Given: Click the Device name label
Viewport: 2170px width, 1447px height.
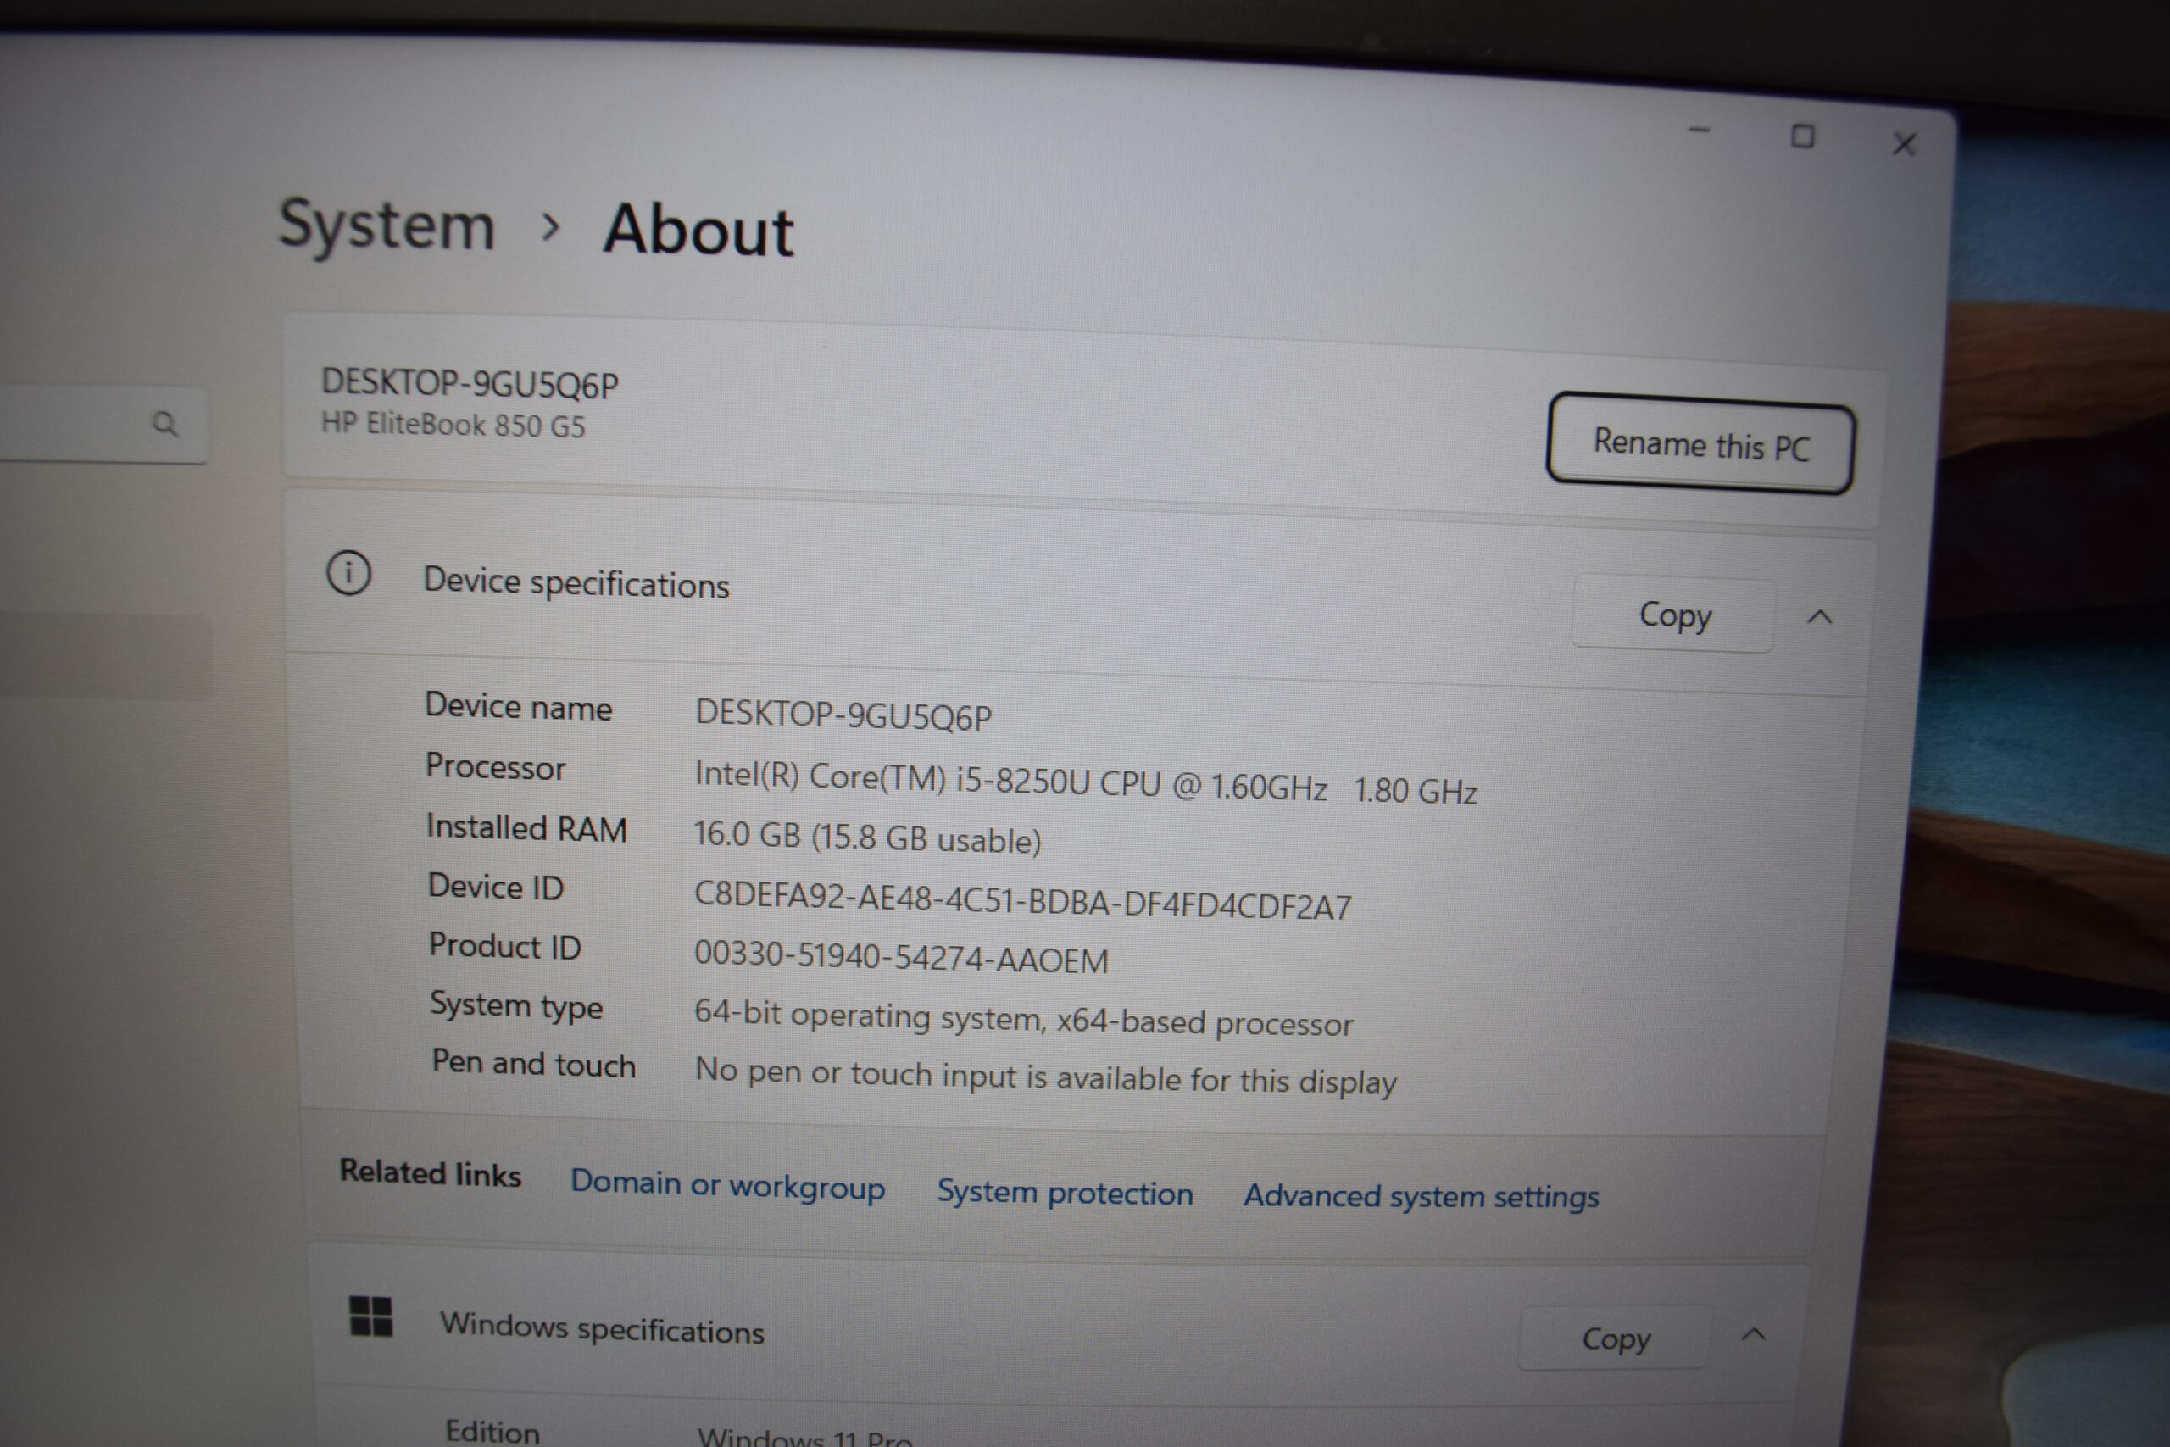Looking at the screenshot, I should pyautogui.click(x=519, y=706).
